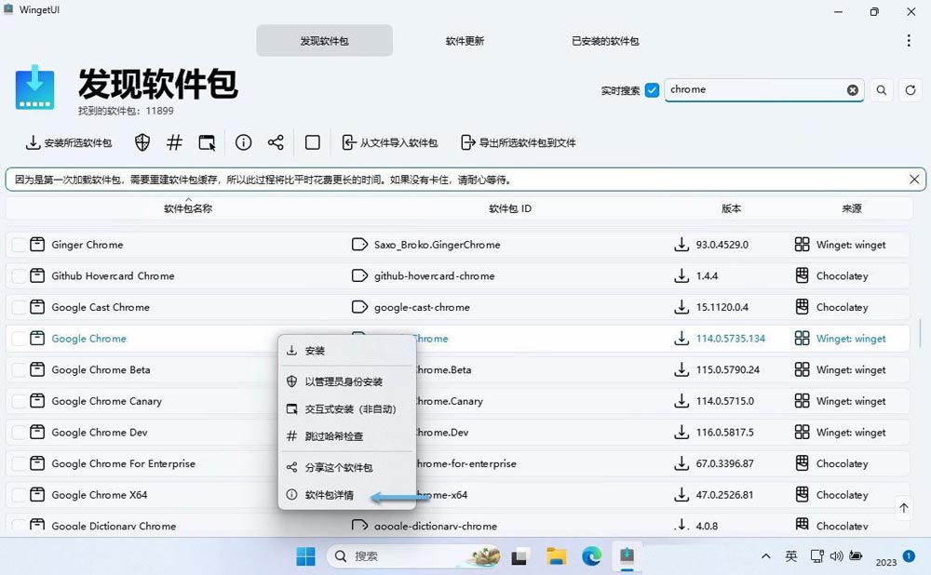Image resolution: width=931 pixels, height=575 pixels.
Task: Click the 英 input method indicator
Action: point(790,556)
